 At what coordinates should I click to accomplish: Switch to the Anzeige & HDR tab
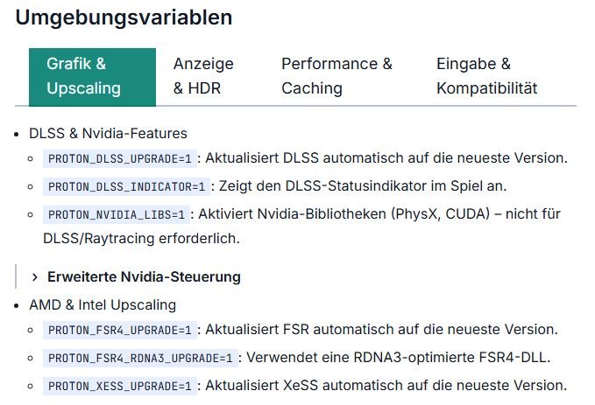(x=203, y=76)
